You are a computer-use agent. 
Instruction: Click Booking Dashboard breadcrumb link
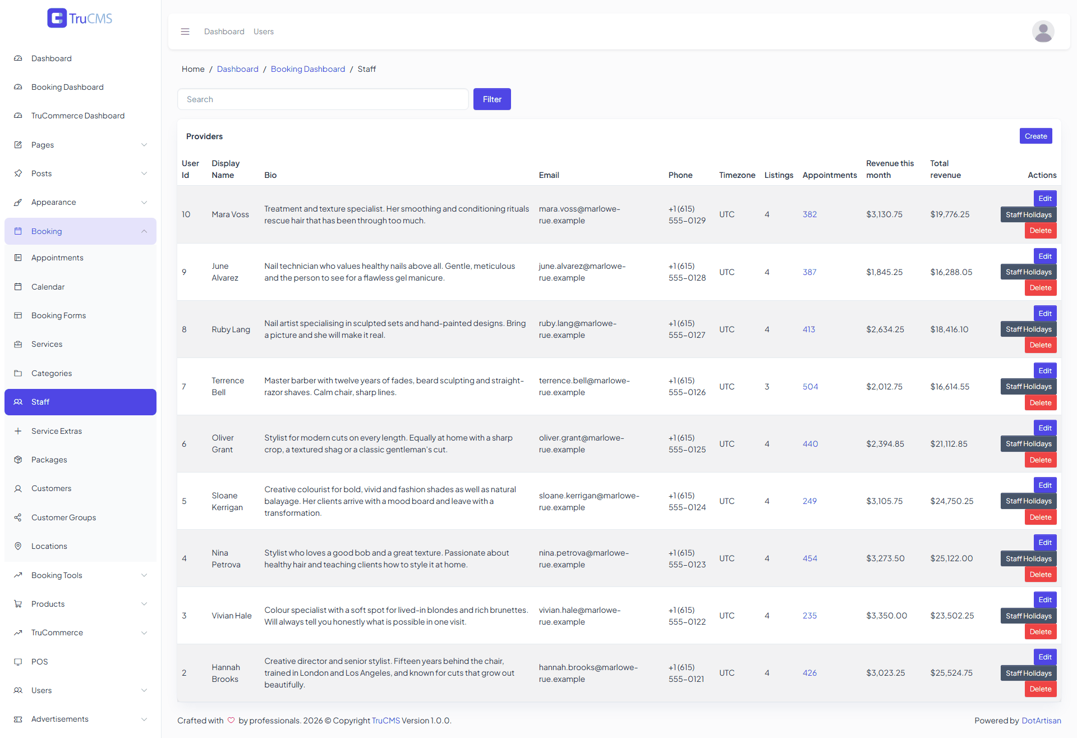point(308,69)
